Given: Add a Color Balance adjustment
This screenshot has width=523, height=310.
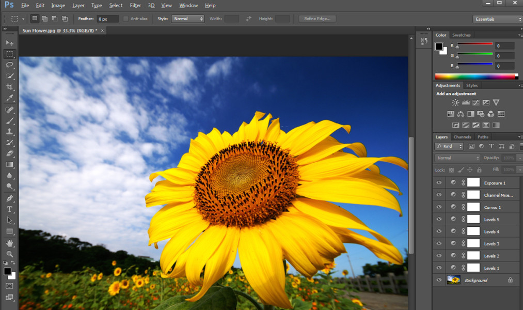Looking at the screenshot, I should click(x=461, y=114).
